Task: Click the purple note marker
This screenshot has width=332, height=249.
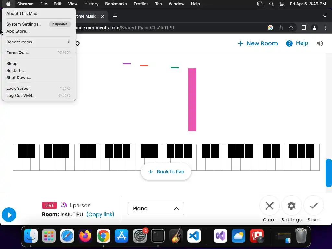Action: click(x=127, y=64)
